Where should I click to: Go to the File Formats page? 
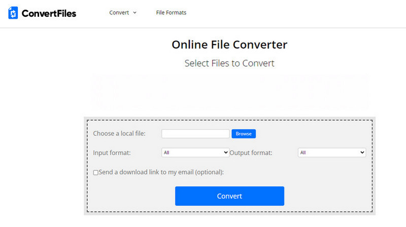pos(171,13)
